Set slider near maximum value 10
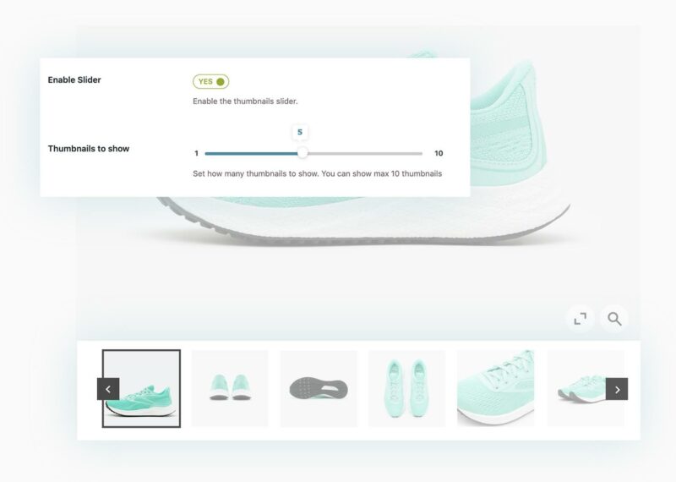The image size is (676, 482). [x=421, y=153]
